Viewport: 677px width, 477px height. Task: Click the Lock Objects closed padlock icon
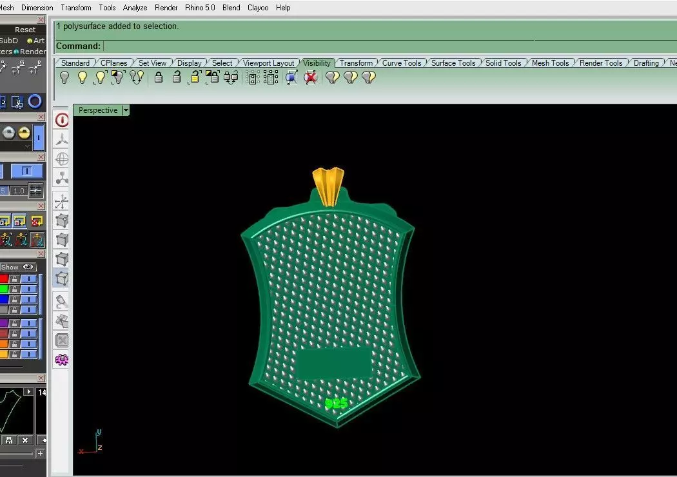(x=159, y=77)
